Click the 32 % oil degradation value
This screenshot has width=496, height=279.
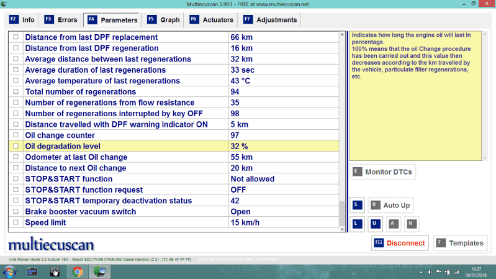coord(239,146)
